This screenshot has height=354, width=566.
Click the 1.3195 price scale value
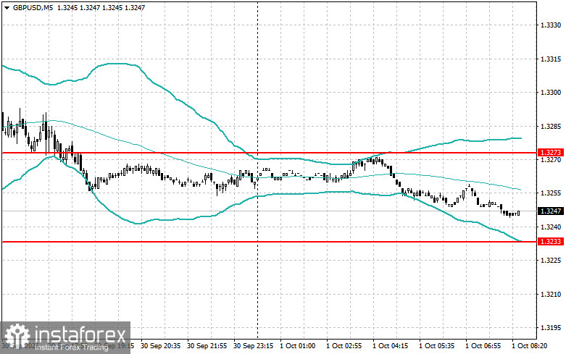tap(551, 328)
